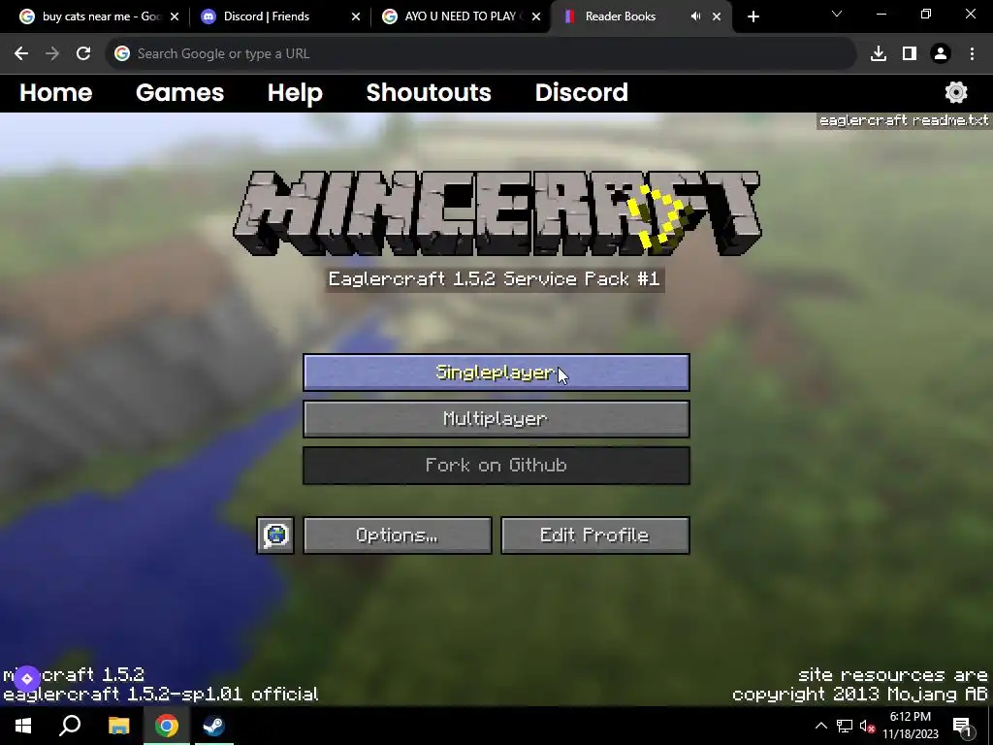Image resolution: width=993 pixels, height=745 pixels.
Task: Close the Reader Books tab
Action: pos(717,16)
